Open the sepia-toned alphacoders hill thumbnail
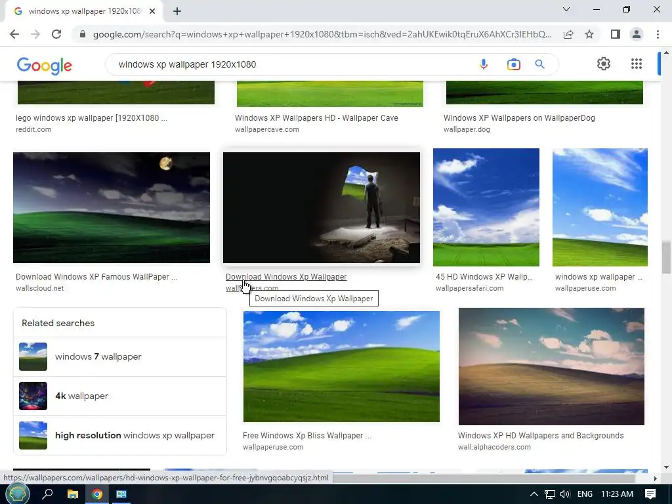The height and width of the screenshot is (504, 672). tap(551, 366)
